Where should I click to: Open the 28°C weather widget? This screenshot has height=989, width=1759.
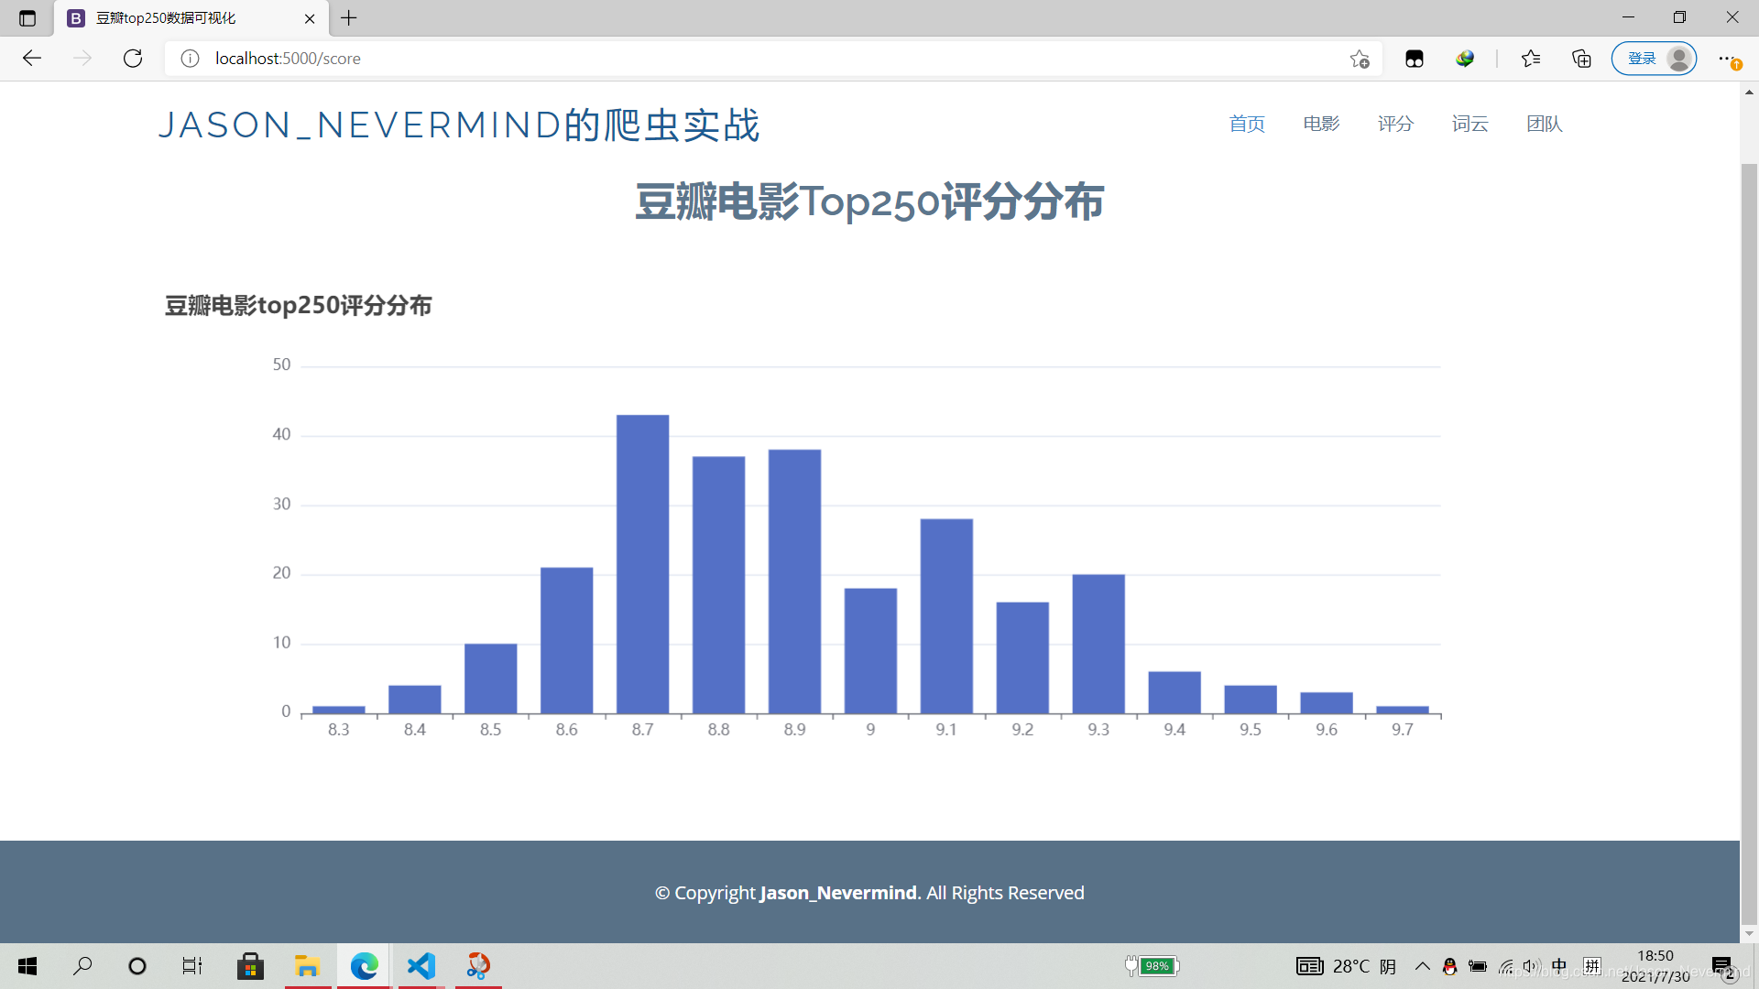click(1347, 966)
